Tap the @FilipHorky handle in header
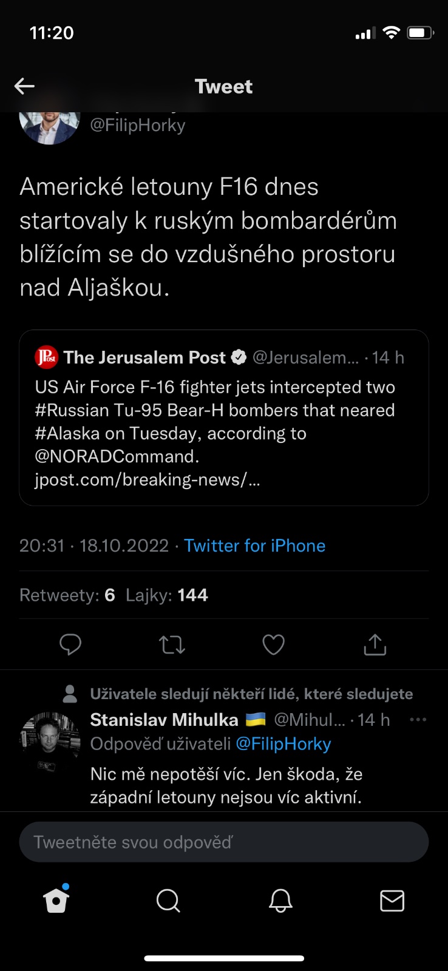Image resolution: width=448 pixels, height=971 pixels. click(x=138, y=125)
